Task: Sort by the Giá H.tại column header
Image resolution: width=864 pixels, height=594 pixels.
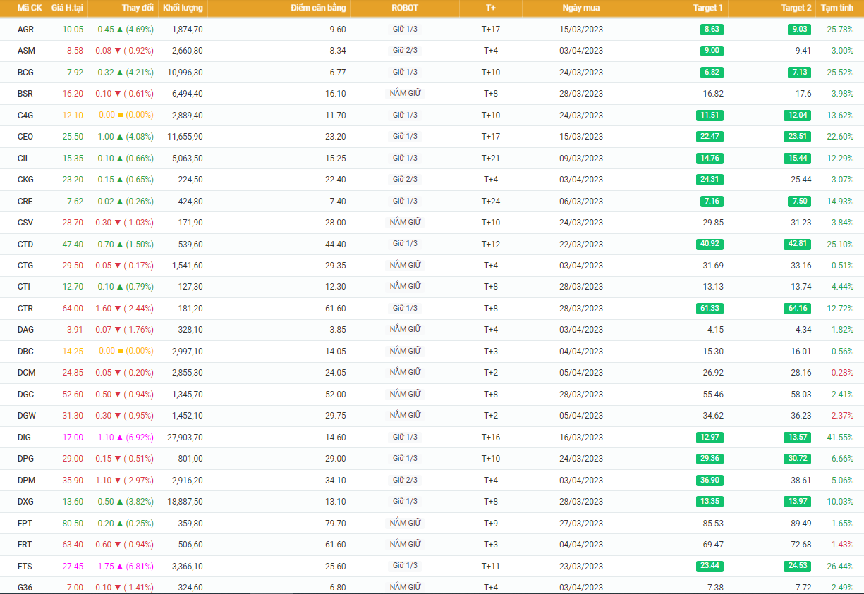Action: tap(68, 8)
